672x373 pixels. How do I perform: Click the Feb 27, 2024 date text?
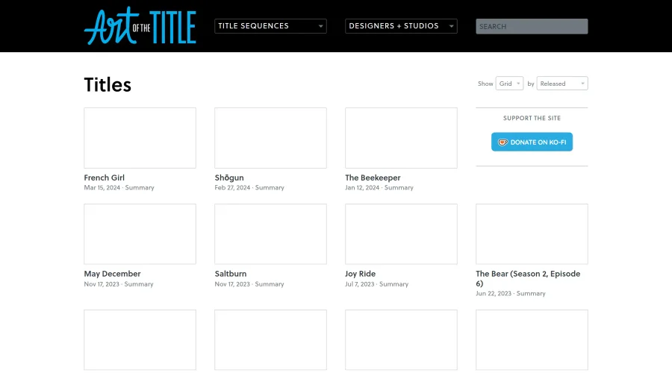pyautogui.click(x=232, y=187)
